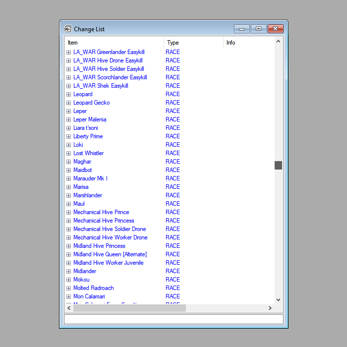Expand the Mechanical Hive Prince entry
Screen dimensions: 347x347
point(68,213)
